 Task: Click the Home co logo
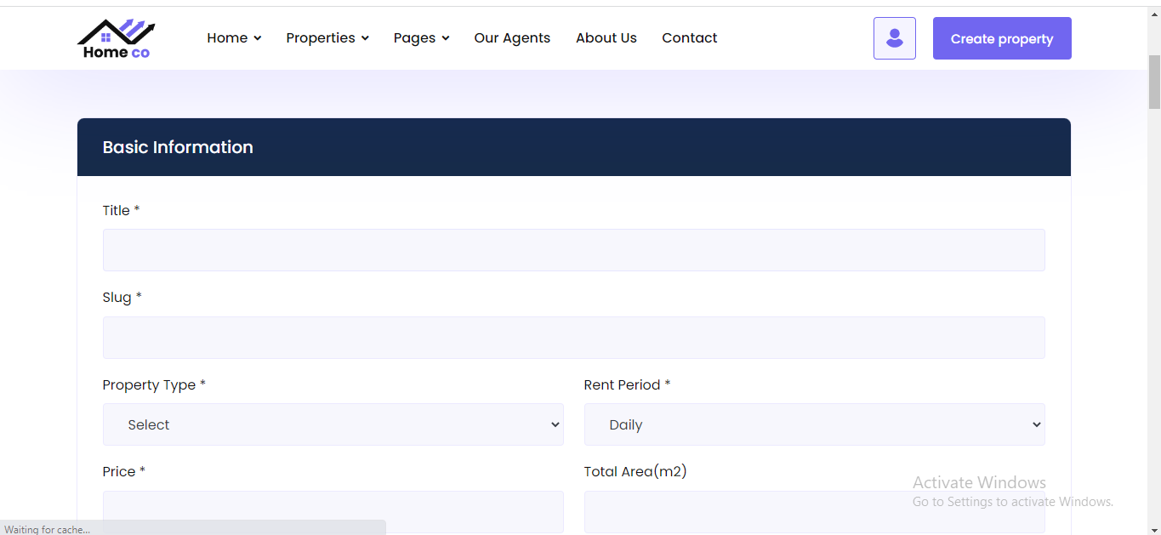[117, 39]
